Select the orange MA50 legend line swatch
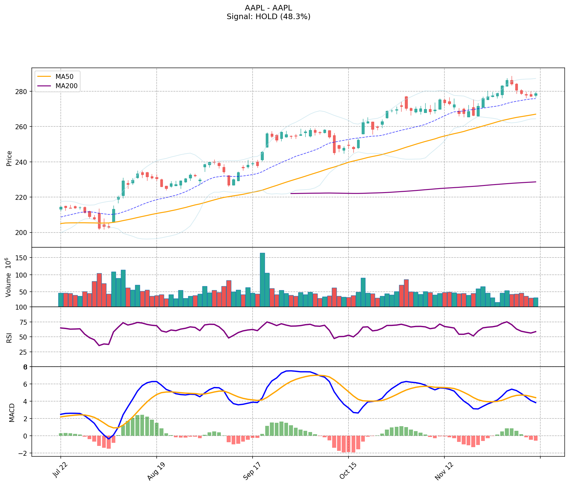 43,77
